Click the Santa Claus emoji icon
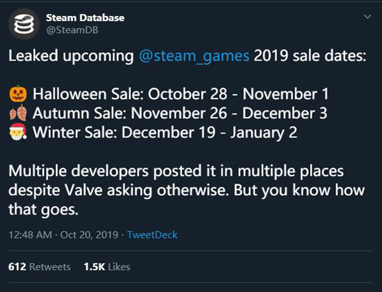This screenshot has width=382, height=292. (18, 135)
